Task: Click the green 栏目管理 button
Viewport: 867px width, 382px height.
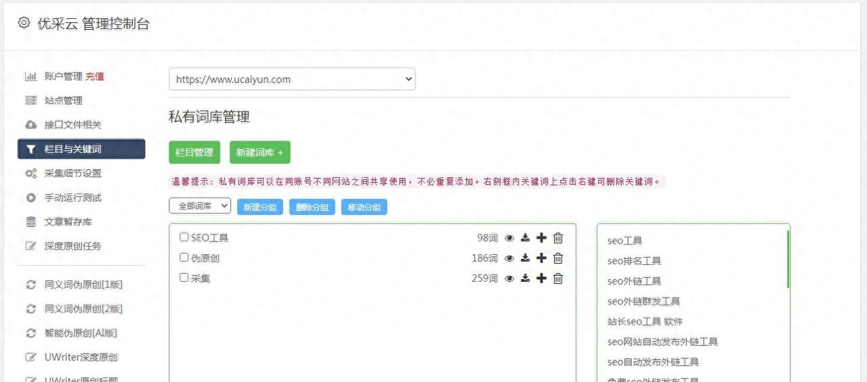Action: click(194, 152)
